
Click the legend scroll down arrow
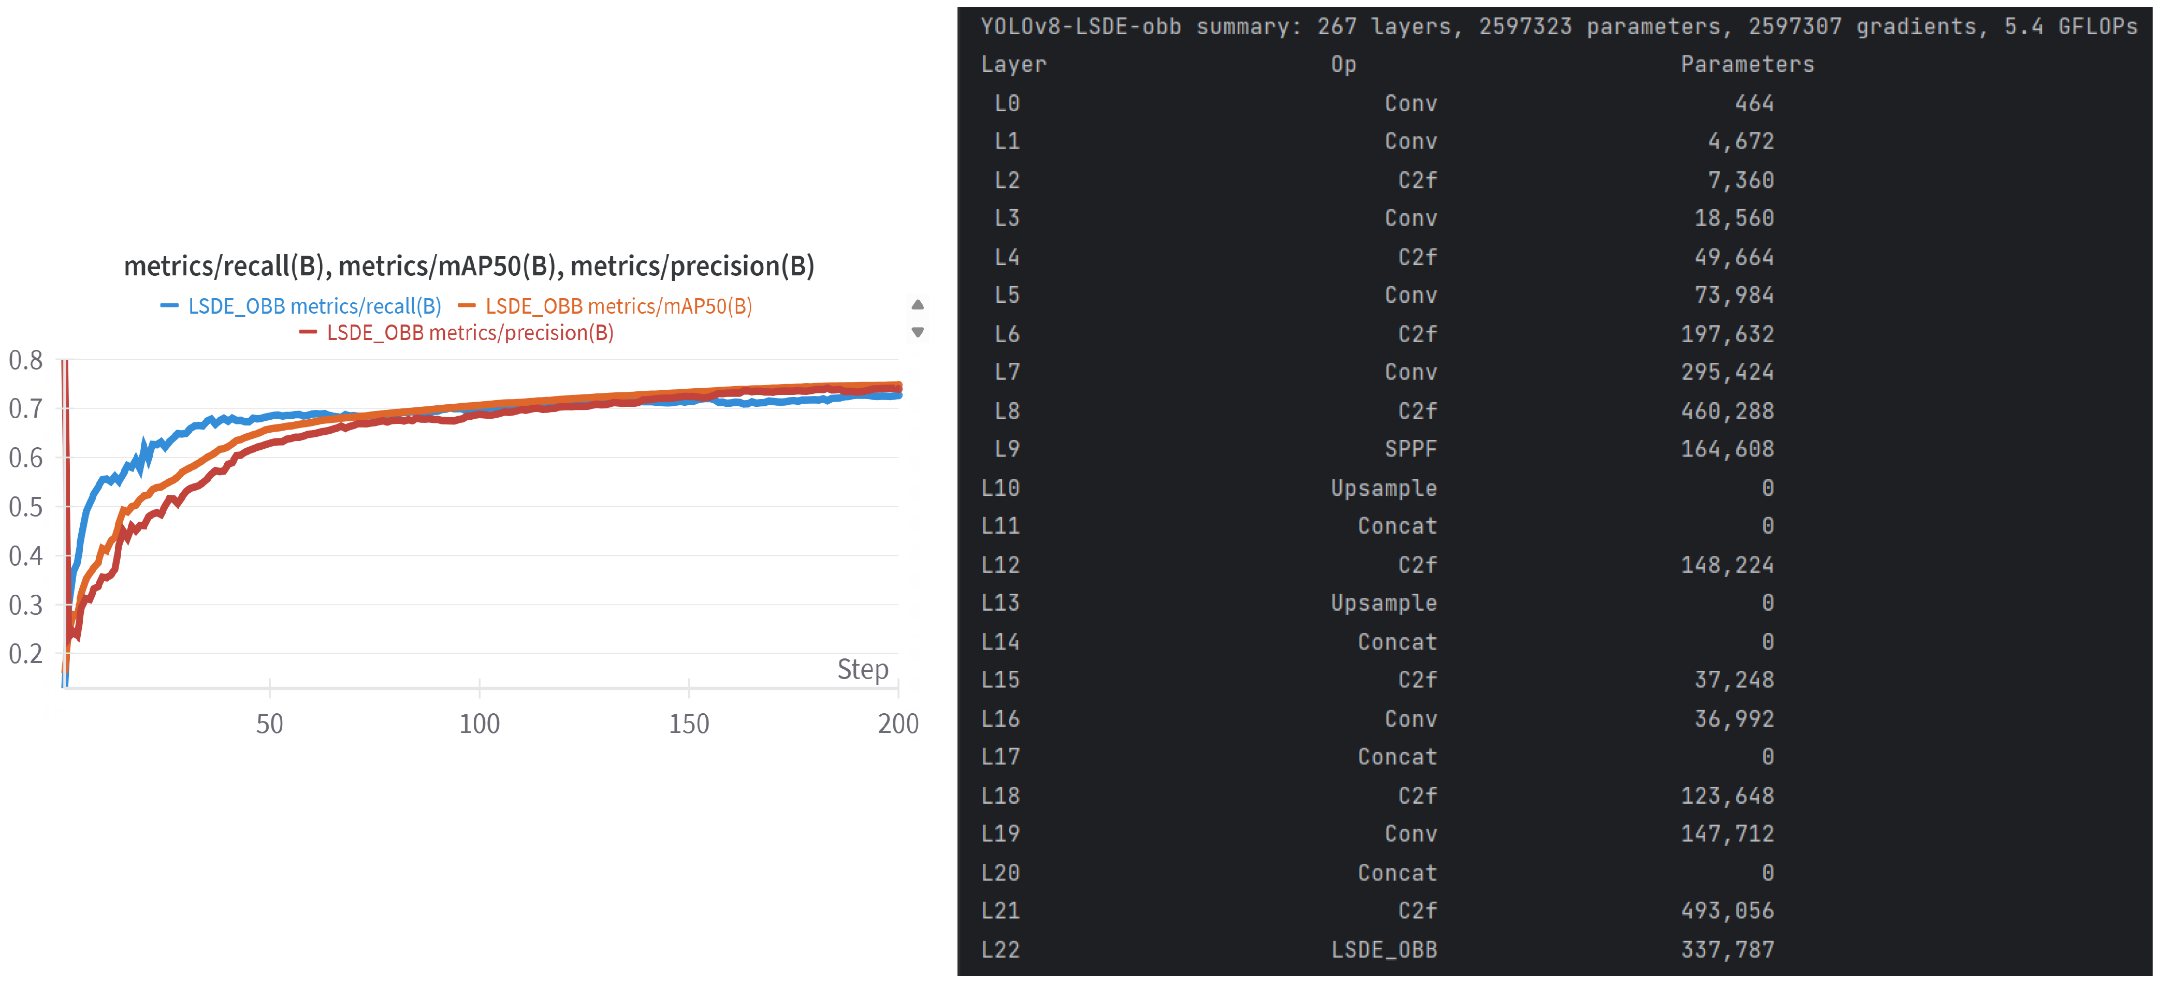pyautogui.click(x=917, y=332)
